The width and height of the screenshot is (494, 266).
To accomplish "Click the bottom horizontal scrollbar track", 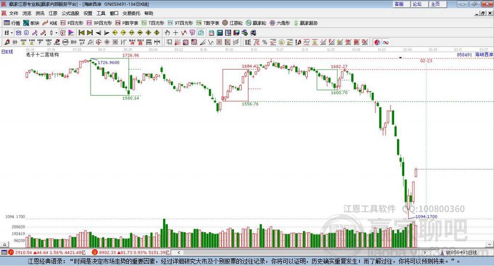I will tap(302, 252).
